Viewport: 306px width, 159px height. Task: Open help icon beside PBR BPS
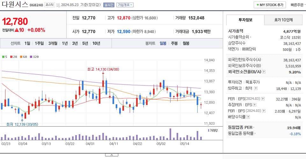click(x=264, y=111)
